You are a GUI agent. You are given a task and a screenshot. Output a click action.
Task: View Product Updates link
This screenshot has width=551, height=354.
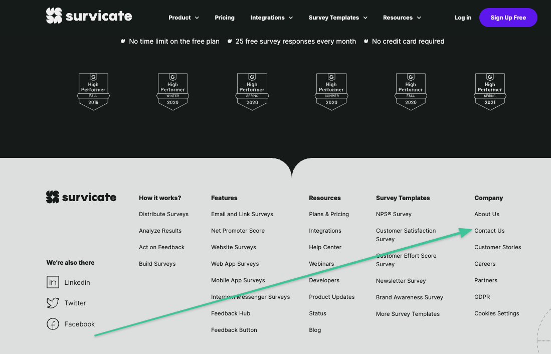coord(332,297)
